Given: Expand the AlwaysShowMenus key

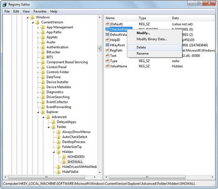Looking at the screenshot, I should click(54, 132).
